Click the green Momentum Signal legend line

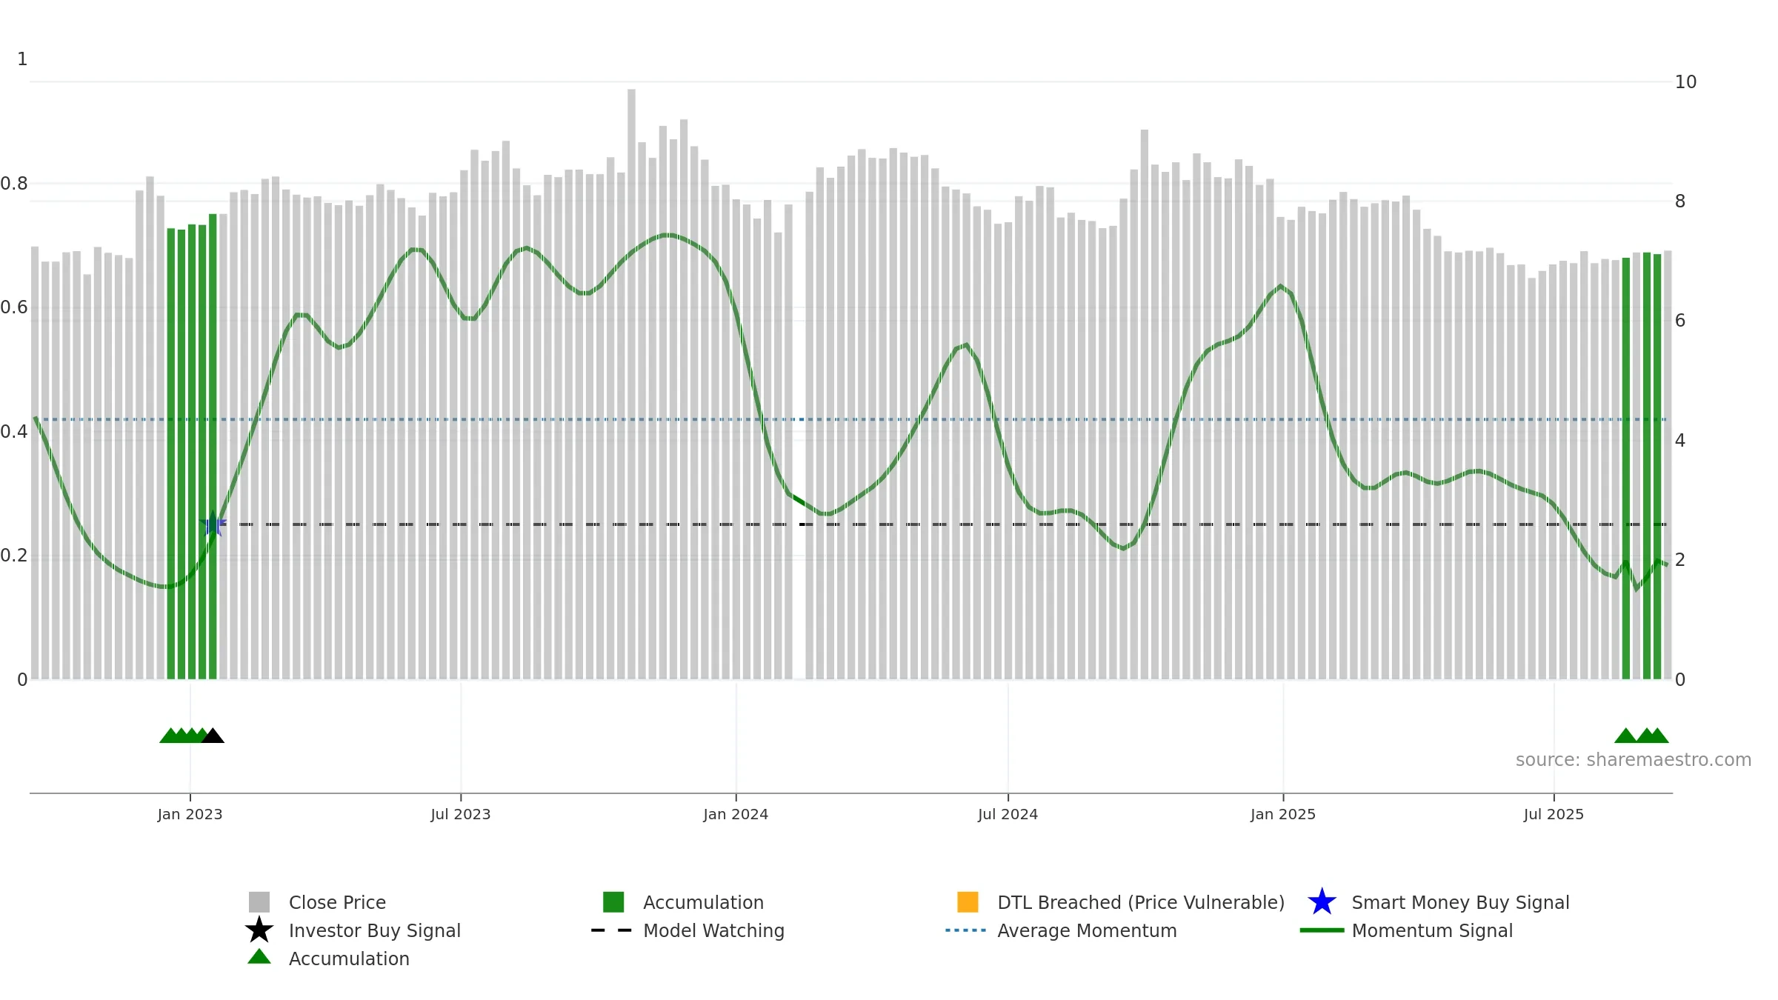tap(1322, 930)
